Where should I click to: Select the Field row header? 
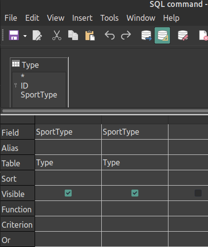(17, 132)
